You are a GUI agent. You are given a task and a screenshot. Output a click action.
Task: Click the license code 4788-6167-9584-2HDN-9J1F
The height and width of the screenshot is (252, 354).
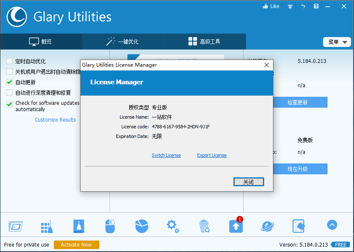point(181,127)
